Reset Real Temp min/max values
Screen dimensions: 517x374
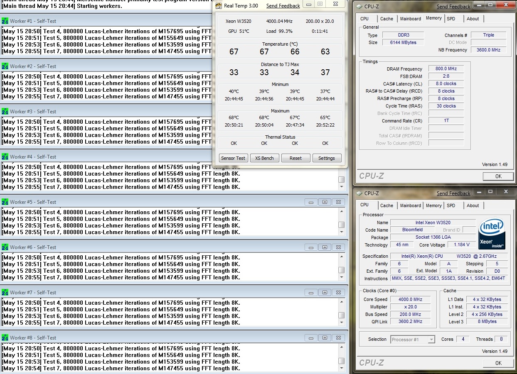(295, 158)
